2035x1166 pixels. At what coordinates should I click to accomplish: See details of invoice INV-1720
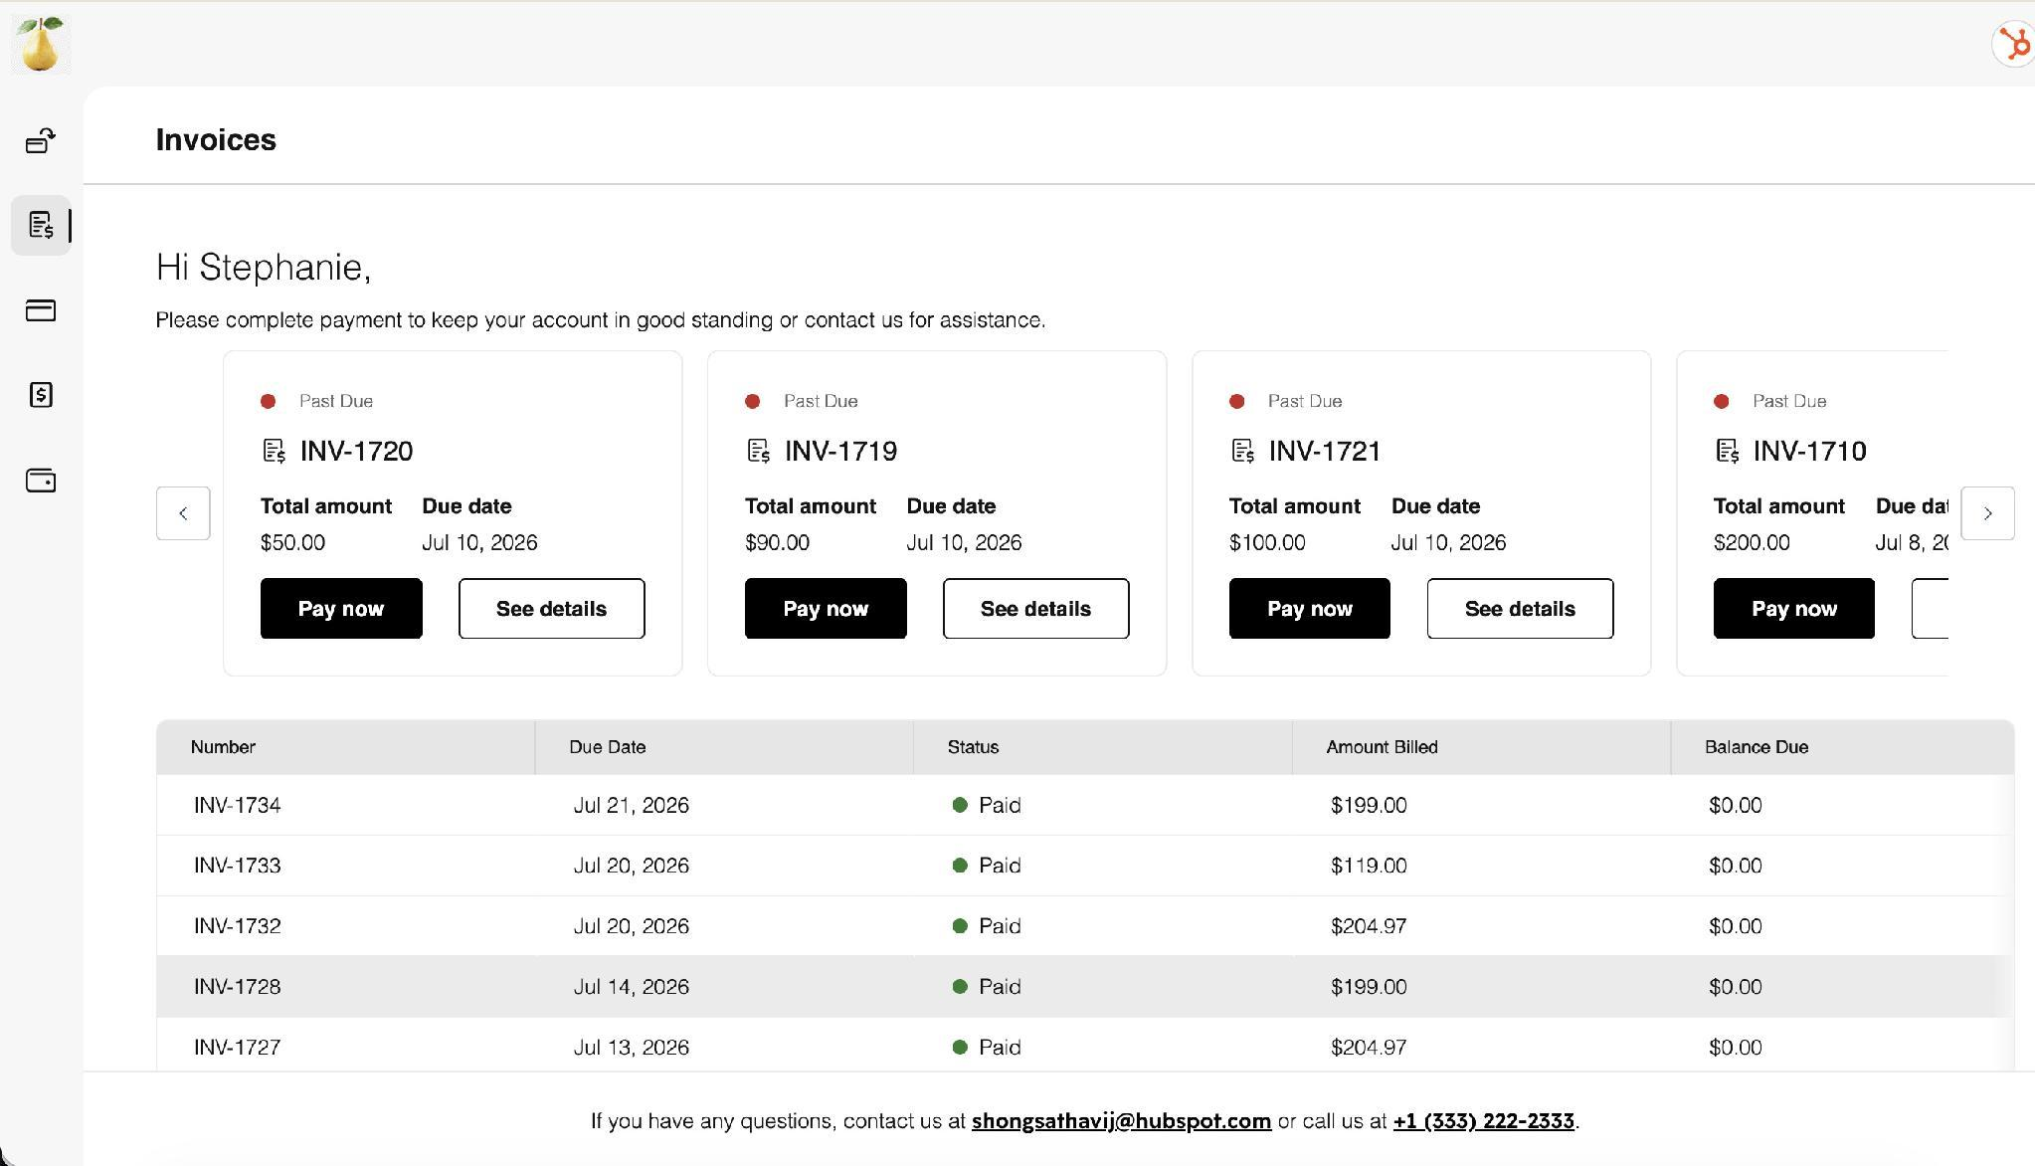point(551,608)
